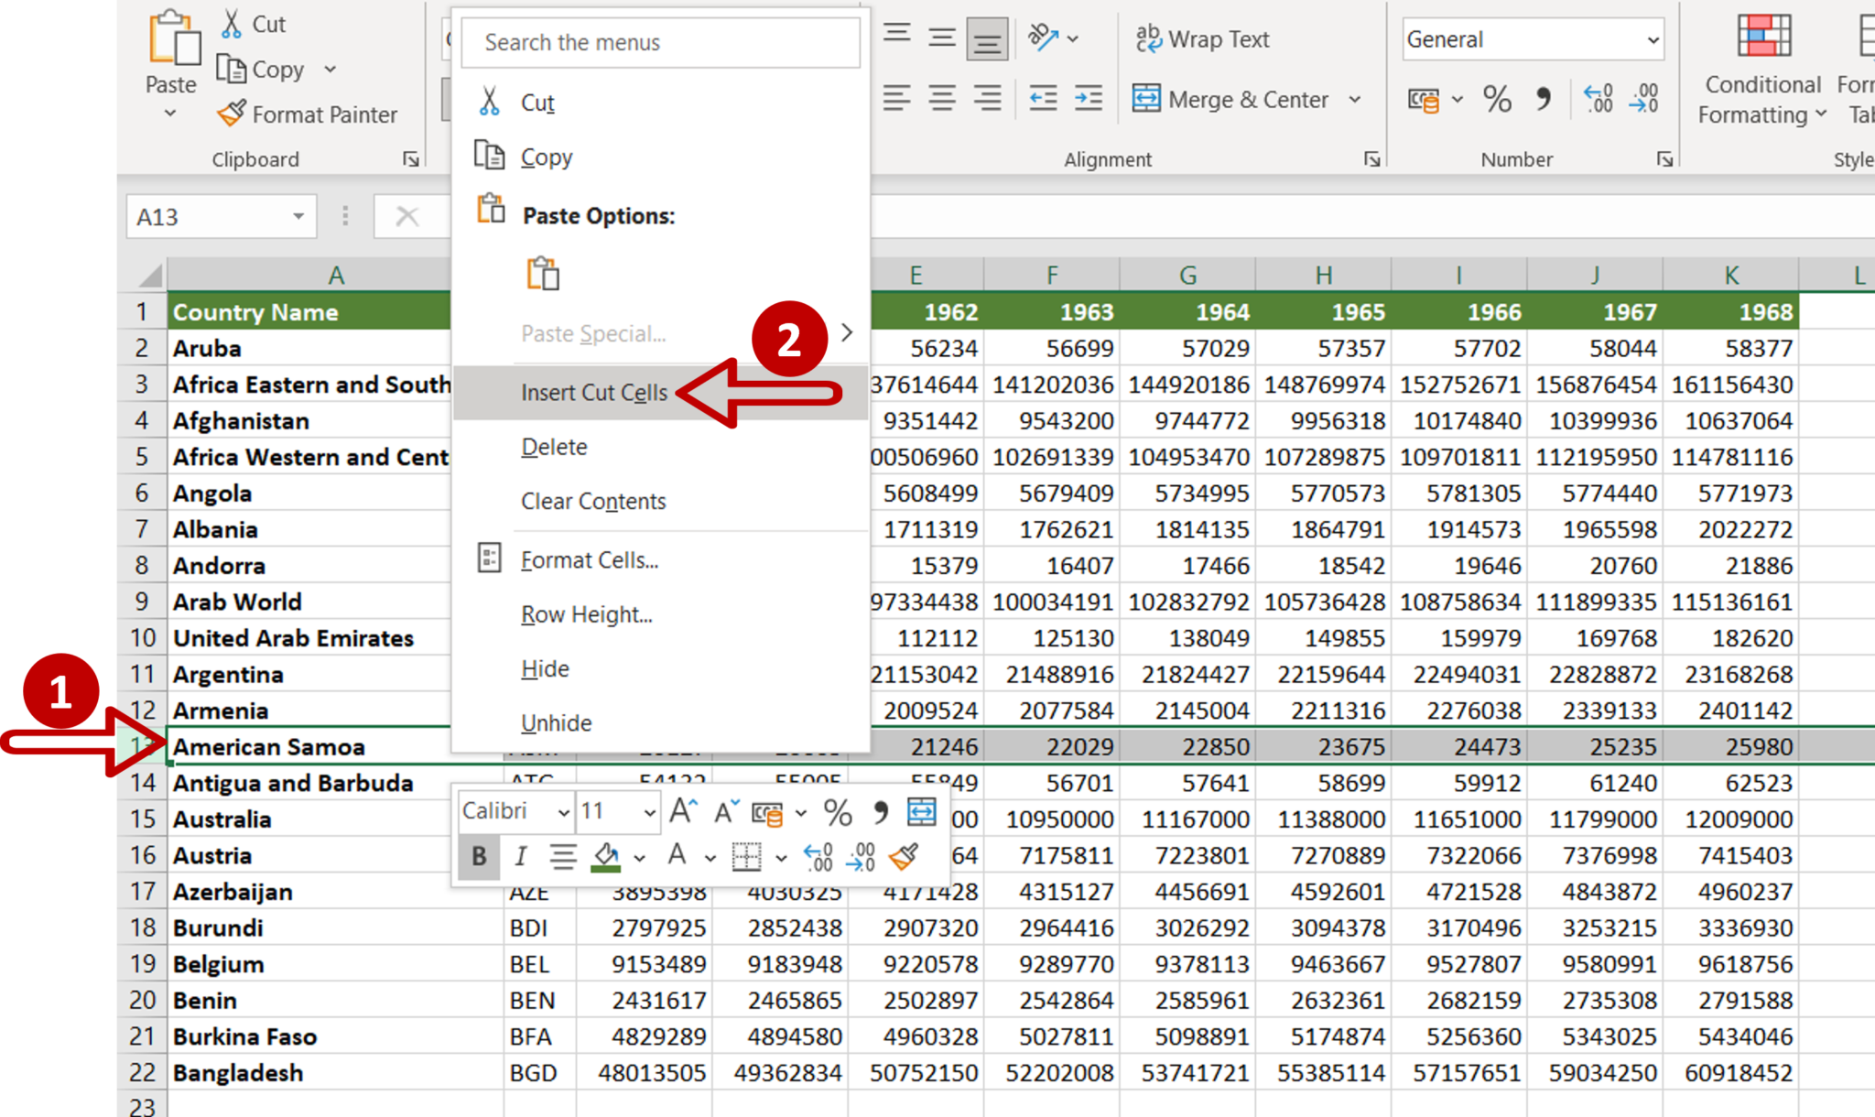Select Delete from the context menu
This screenshot has width=1875, height=1117.
[555, 446]
